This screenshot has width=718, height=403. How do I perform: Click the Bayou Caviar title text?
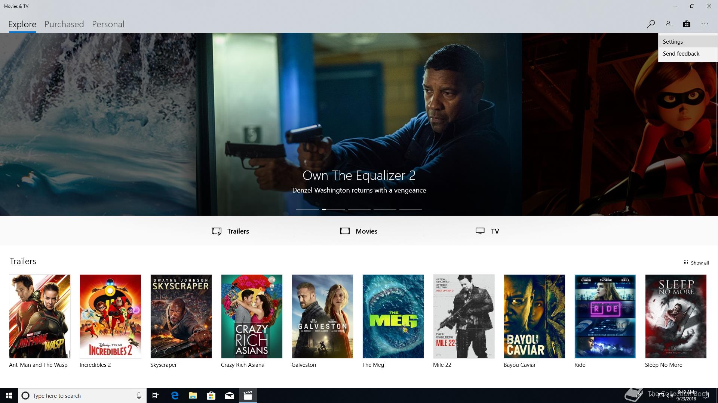[519, 365]
